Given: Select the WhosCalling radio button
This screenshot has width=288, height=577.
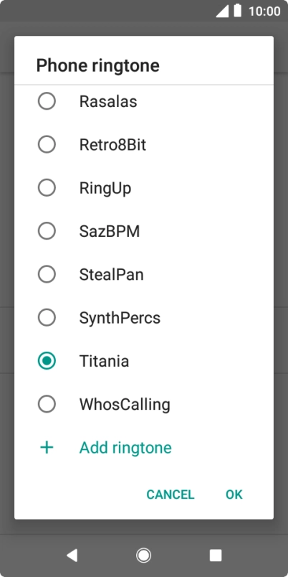Looking at the screenshot, I should click(47, 405).
